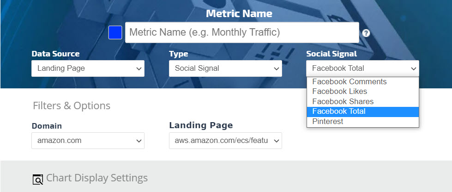Open the Type dropdown showing Social Signal

(x=225, y=68)
